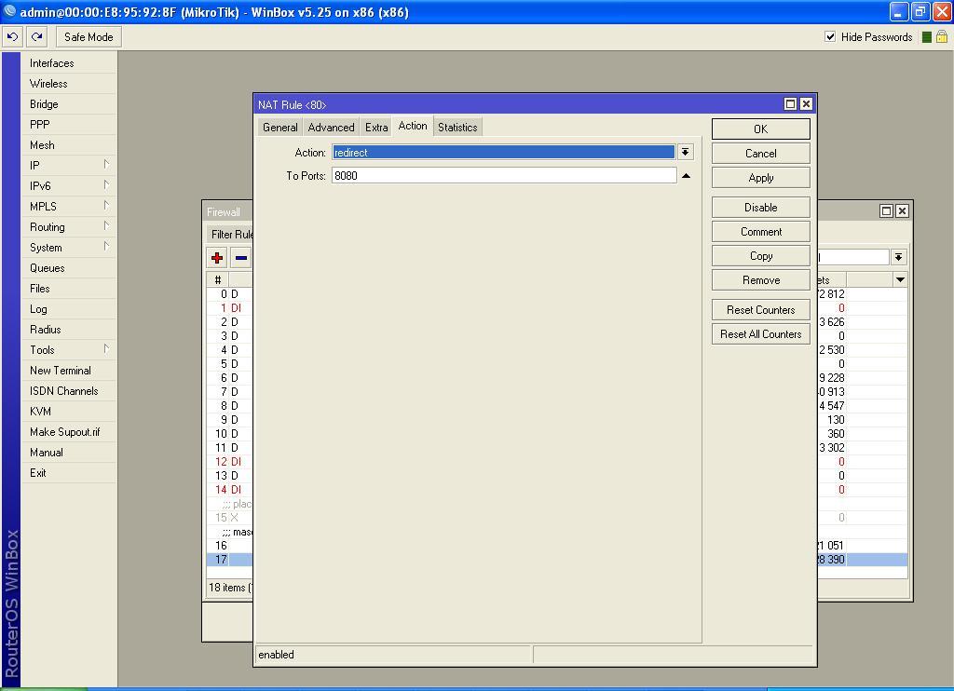Click the Redo arrow icon in toolbar
This screenshot has width=954, height=691.
coord(37,37)
